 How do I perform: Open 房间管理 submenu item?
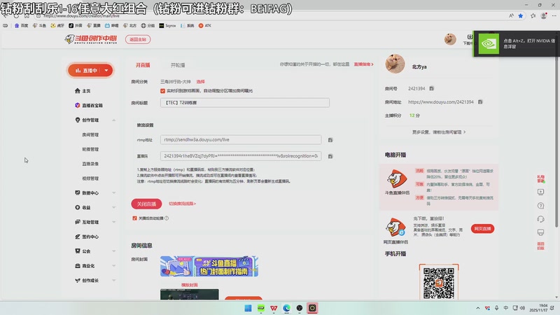click(90, 134)
